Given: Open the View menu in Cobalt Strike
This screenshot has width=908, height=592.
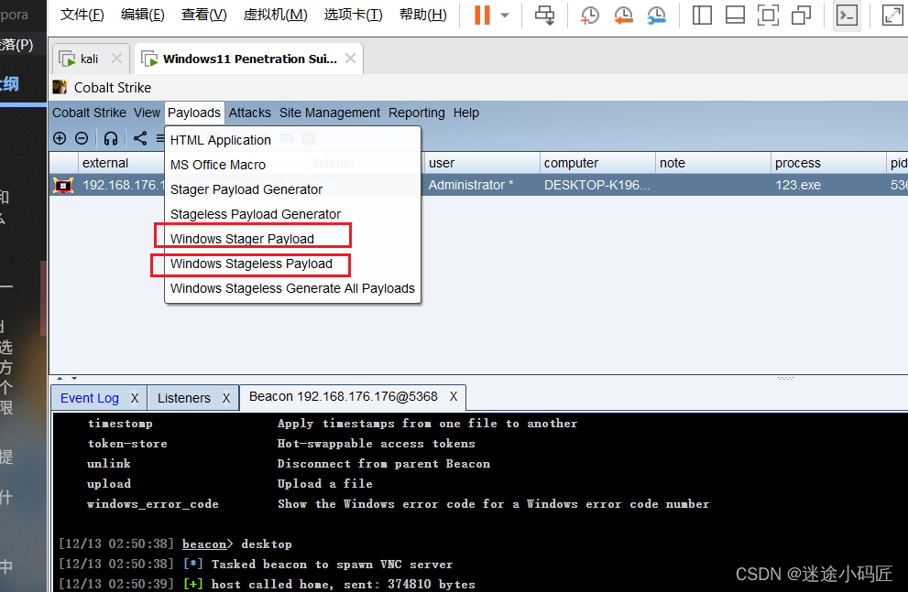Looking at the screenshot, I should click(148, 113).
